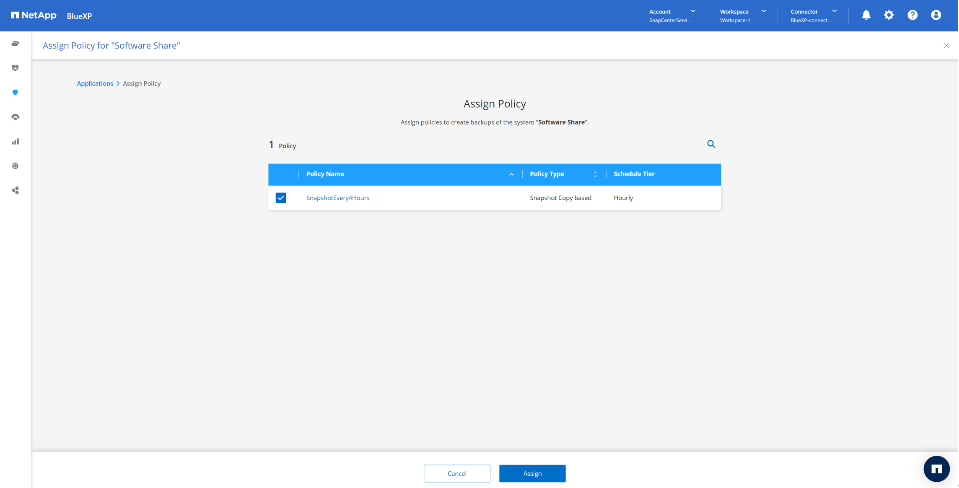The height and width of the screenshot is (488, 959).
Task: Open the Storage cloud sidebar icon
Action: (15, 44)
